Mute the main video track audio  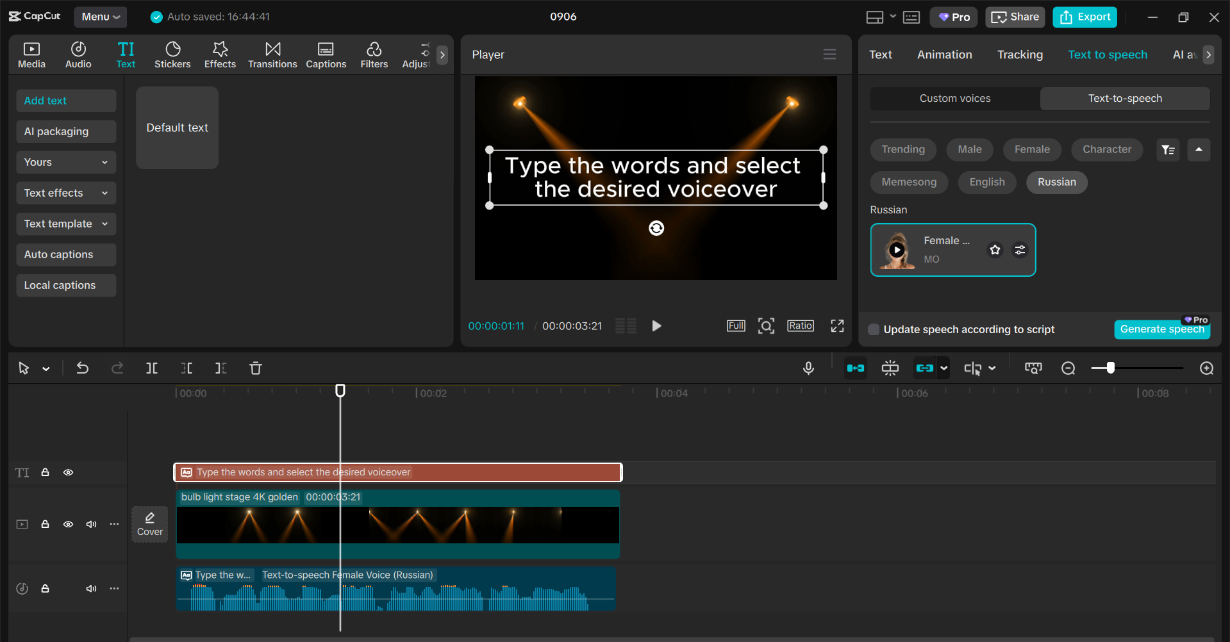pyautogui.click(x=91, y=524)
